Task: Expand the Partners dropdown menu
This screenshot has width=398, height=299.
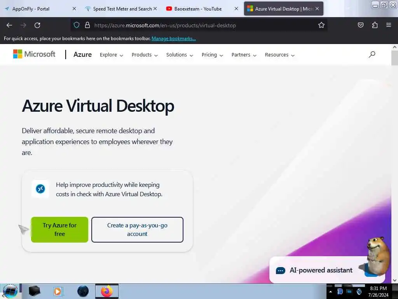Action: point(244,55)
